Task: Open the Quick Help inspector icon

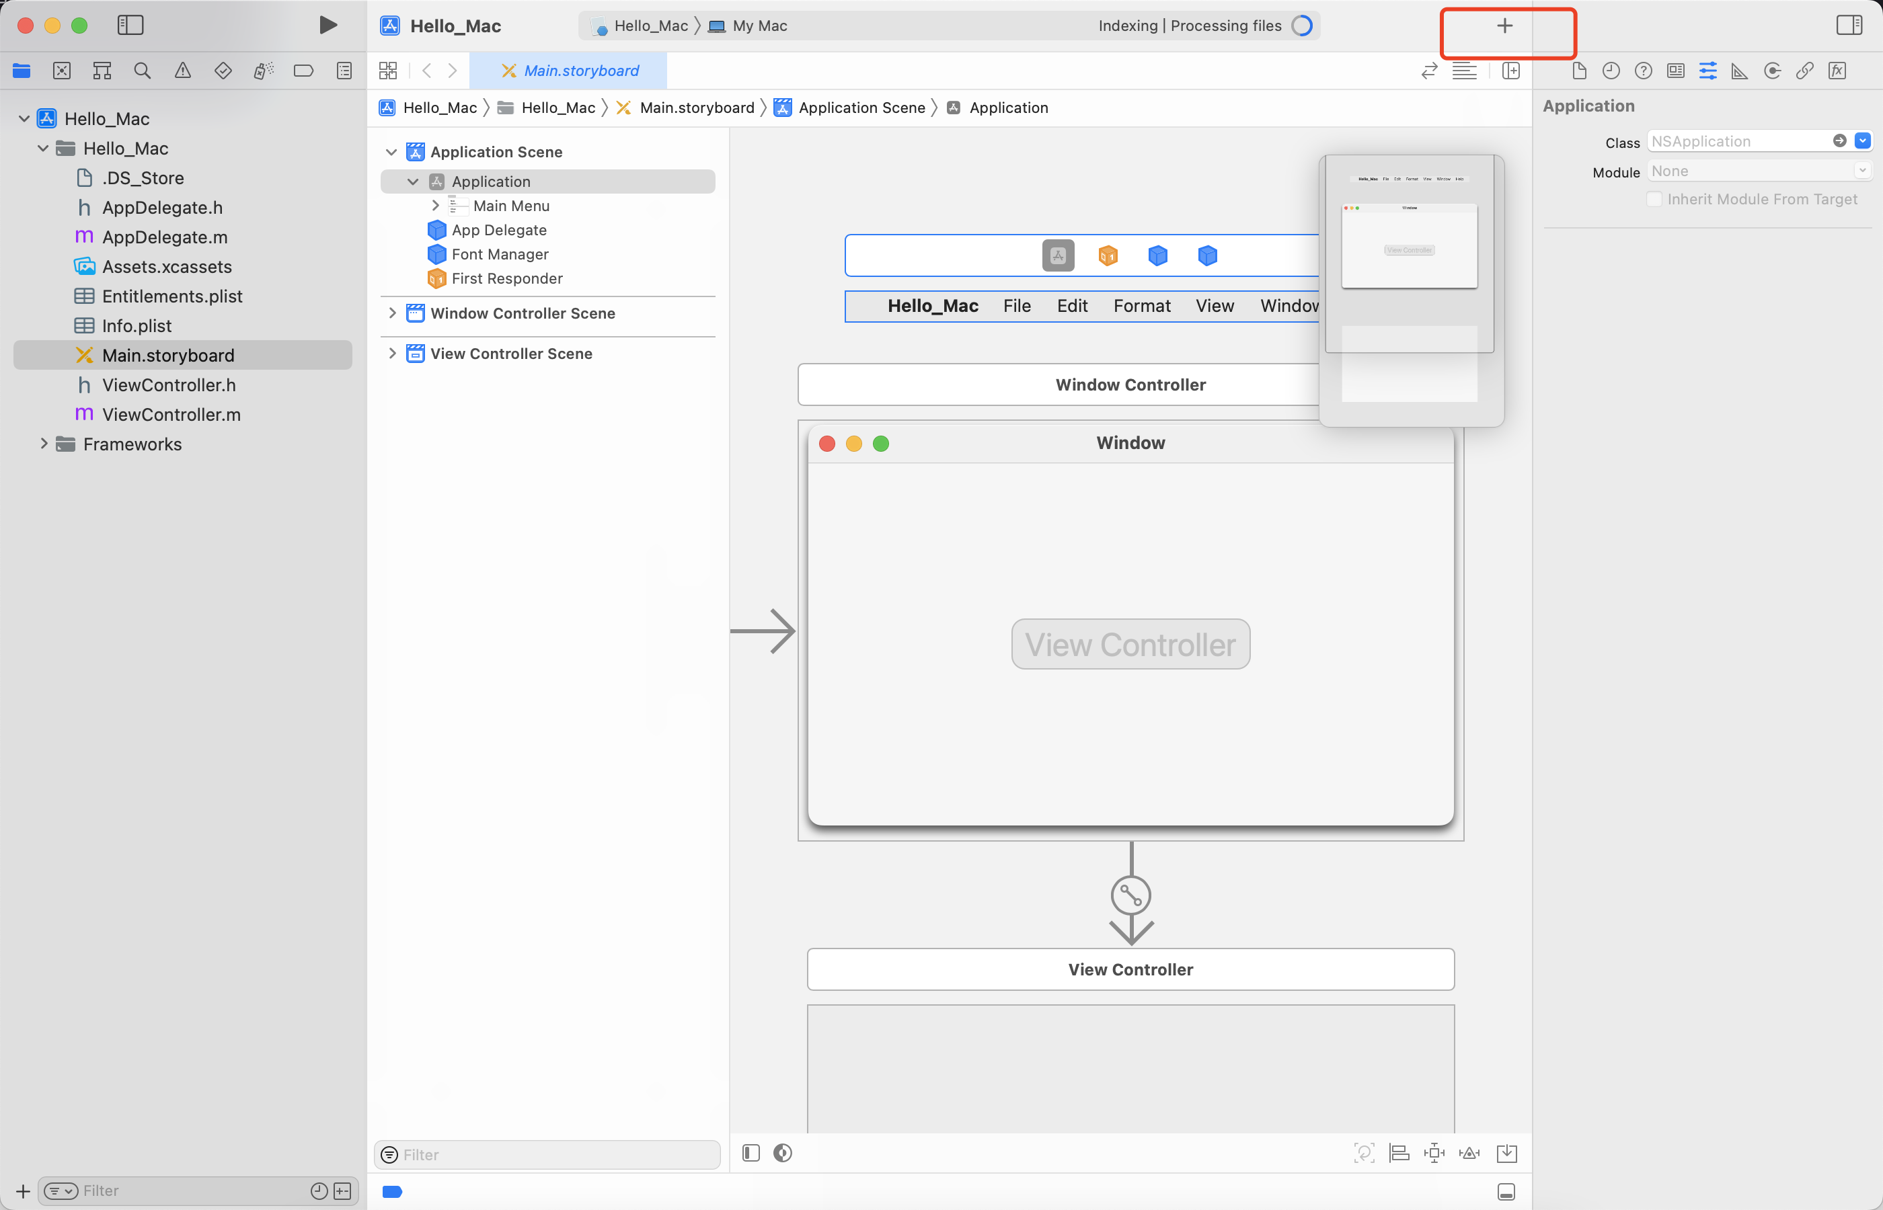Action: (x=1644, y=71)
